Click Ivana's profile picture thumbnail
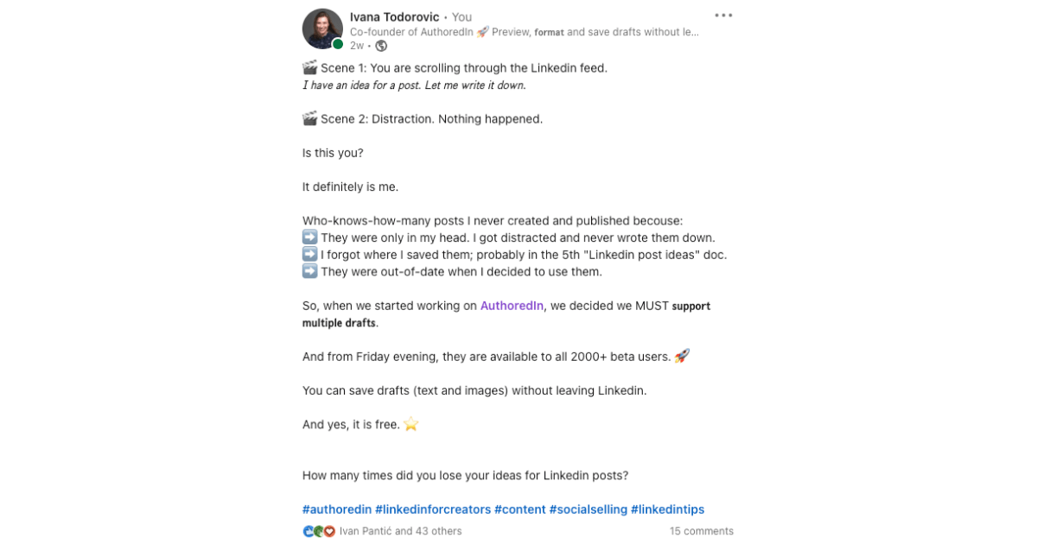 tap(322, 28)
